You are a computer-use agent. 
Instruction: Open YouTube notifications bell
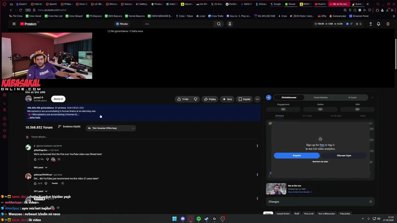click(379, 24)
